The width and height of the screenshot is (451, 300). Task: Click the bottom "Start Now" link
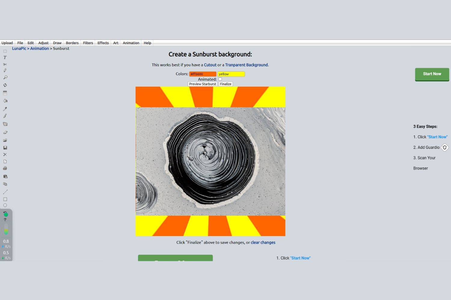coord(300,258)
